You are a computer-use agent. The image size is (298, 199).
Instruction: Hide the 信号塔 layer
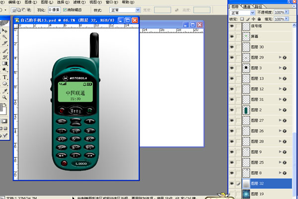tap(232, 26)
